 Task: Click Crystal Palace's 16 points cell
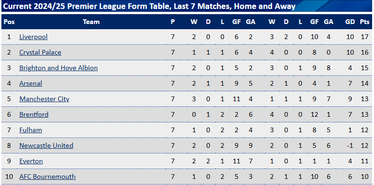(x=365, y=52)
